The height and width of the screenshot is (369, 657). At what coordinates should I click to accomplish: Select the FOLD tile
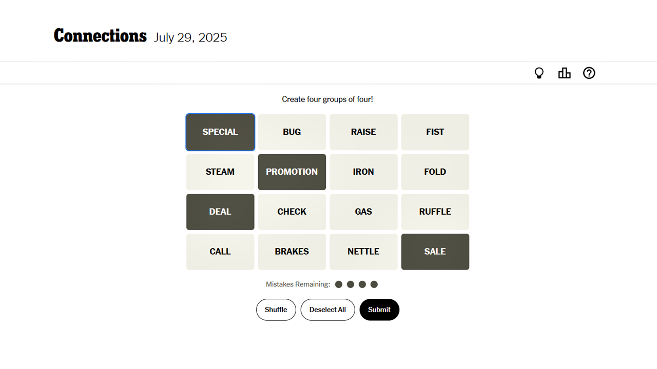coord(435,172)
